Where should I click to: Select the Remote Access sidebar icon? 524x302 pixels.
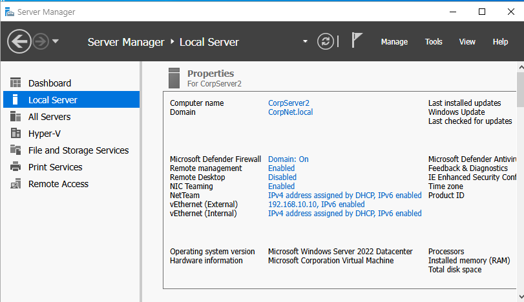tap(16, 184)
